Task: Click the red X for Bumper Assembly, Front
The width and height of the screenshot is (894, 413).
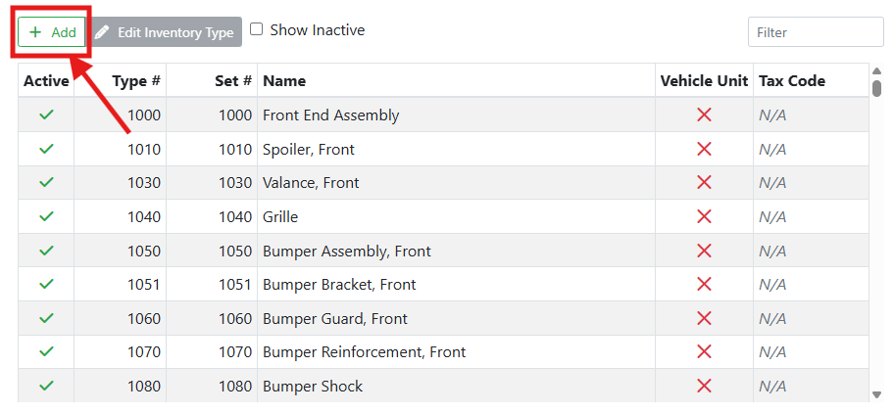Action: (x=704, y=251)
